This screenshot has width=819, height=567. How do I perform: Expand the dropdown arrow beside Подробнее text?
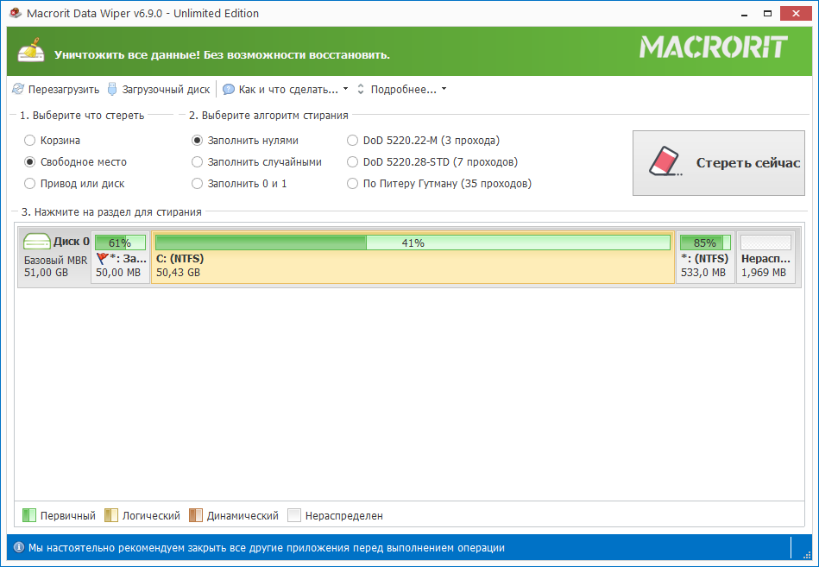[x=443, y=89]
